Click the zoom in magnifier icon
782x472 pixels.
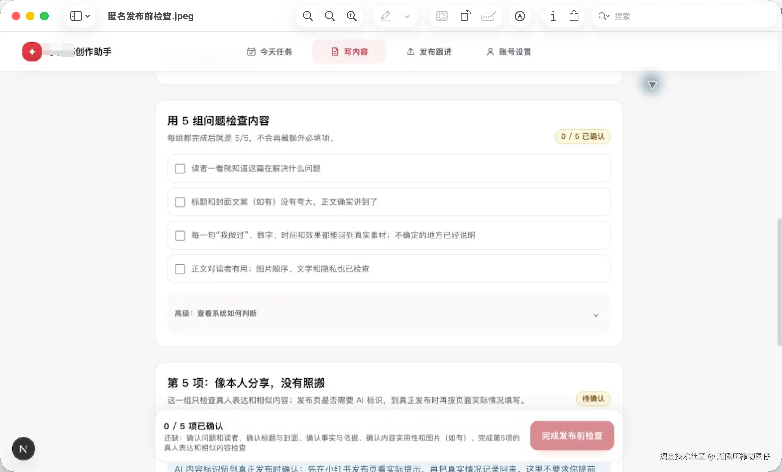pos(351,16)
